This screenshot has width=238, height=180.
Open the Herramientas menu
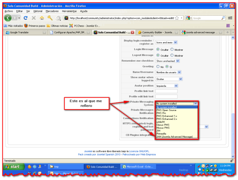click(69, 11)
